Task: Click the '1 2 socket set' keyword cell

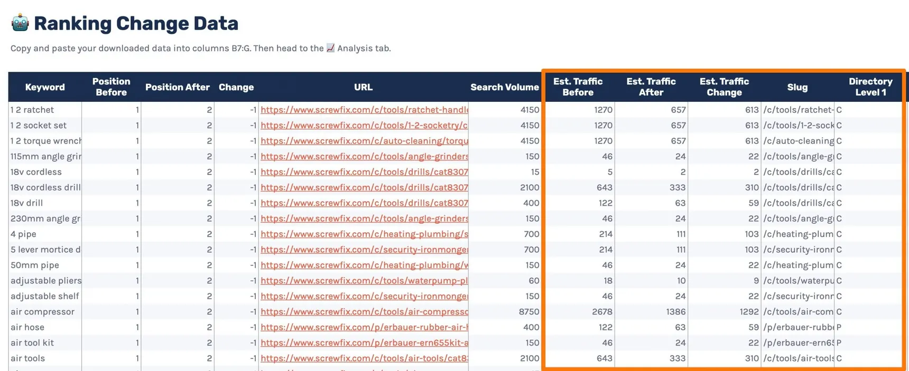Action: 45,125
